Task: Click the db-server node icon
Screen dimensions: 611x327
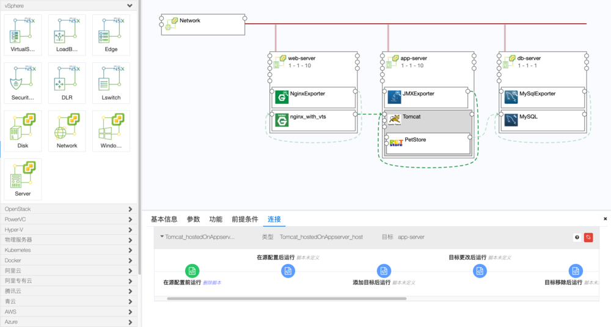Action: point(509,61)
